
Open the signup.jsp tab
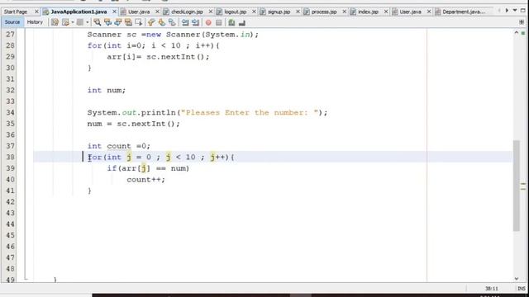pyautogui.click(x=279, y=12)
